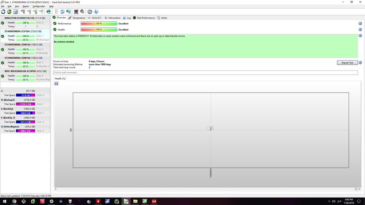
Task: Click the help icon beside the Health bar
Action: (360, 30)
